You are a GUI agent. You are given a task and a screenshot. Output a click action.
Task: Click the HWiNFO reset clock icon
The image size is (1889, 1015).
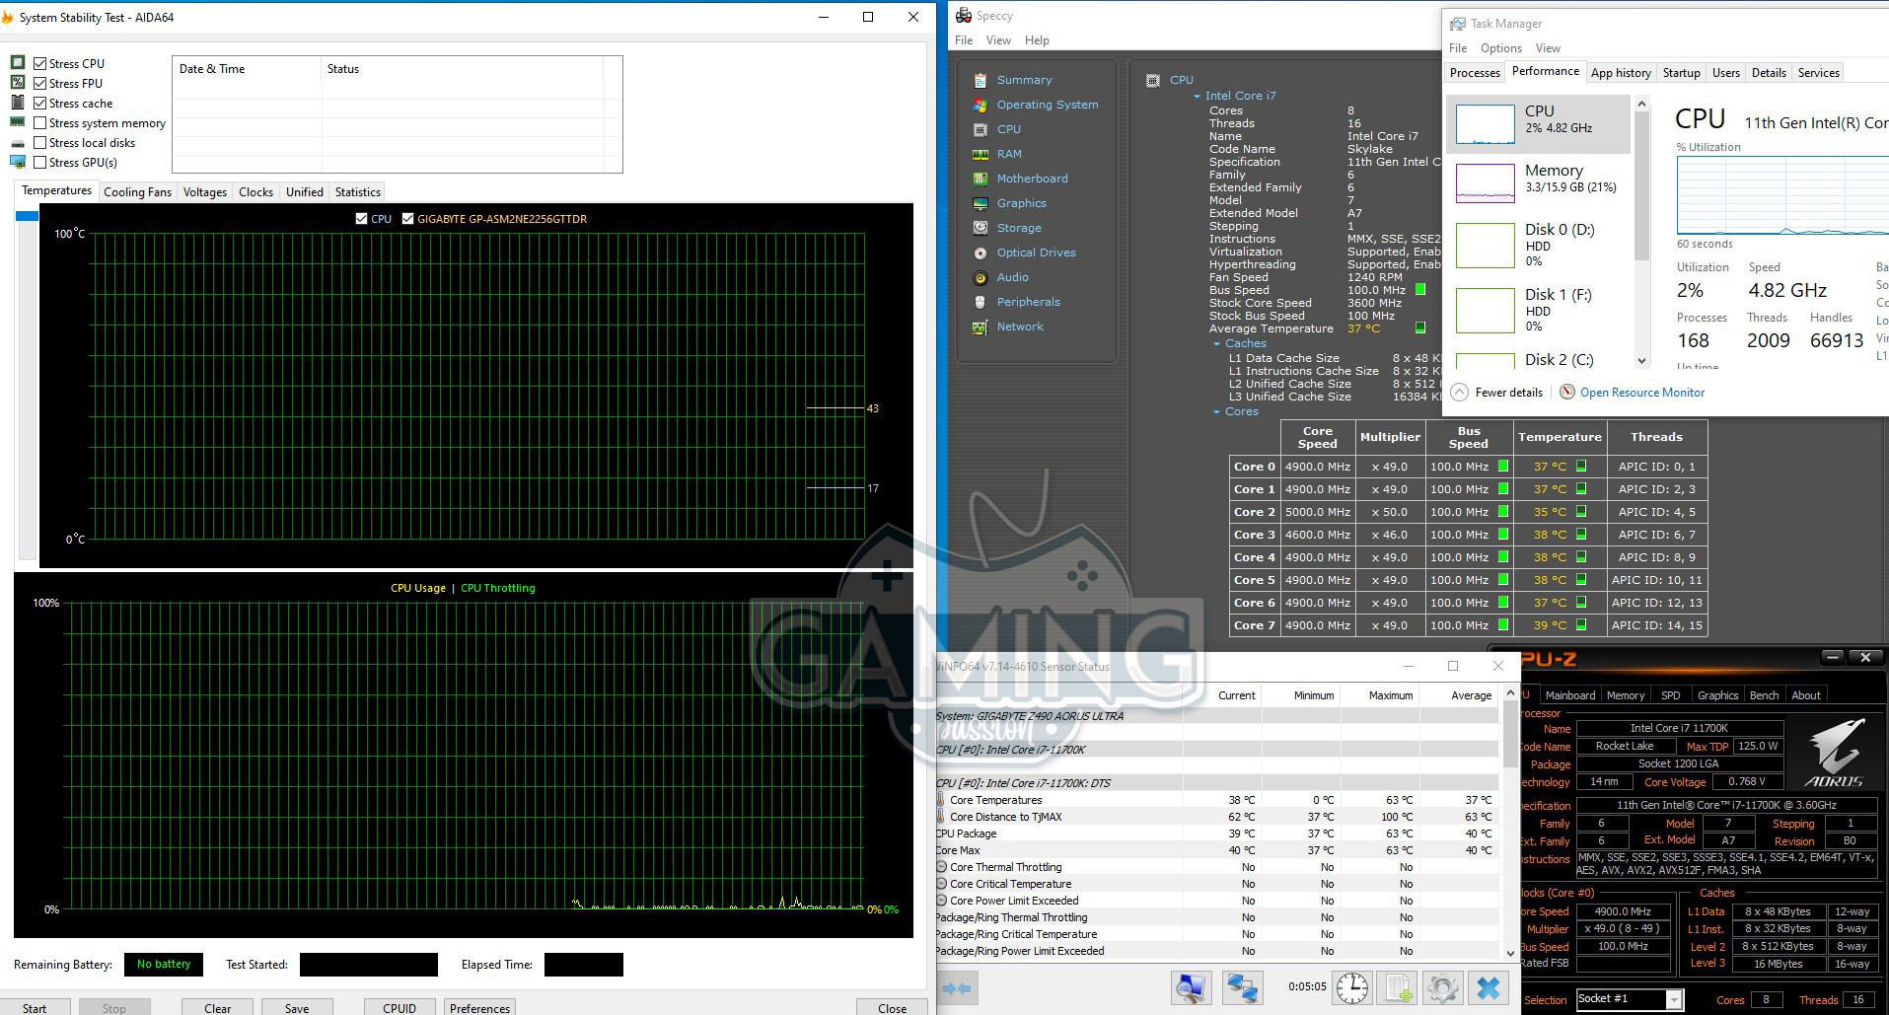click(1351, 987)
